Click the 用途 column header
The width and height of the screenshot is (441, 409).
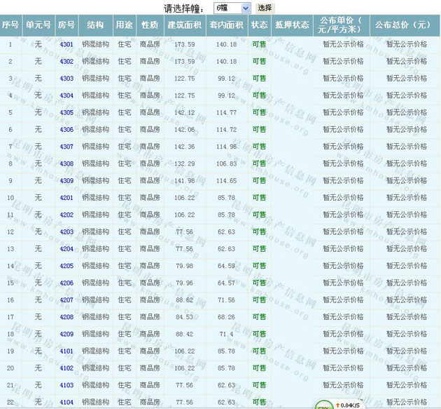[125, 25]
